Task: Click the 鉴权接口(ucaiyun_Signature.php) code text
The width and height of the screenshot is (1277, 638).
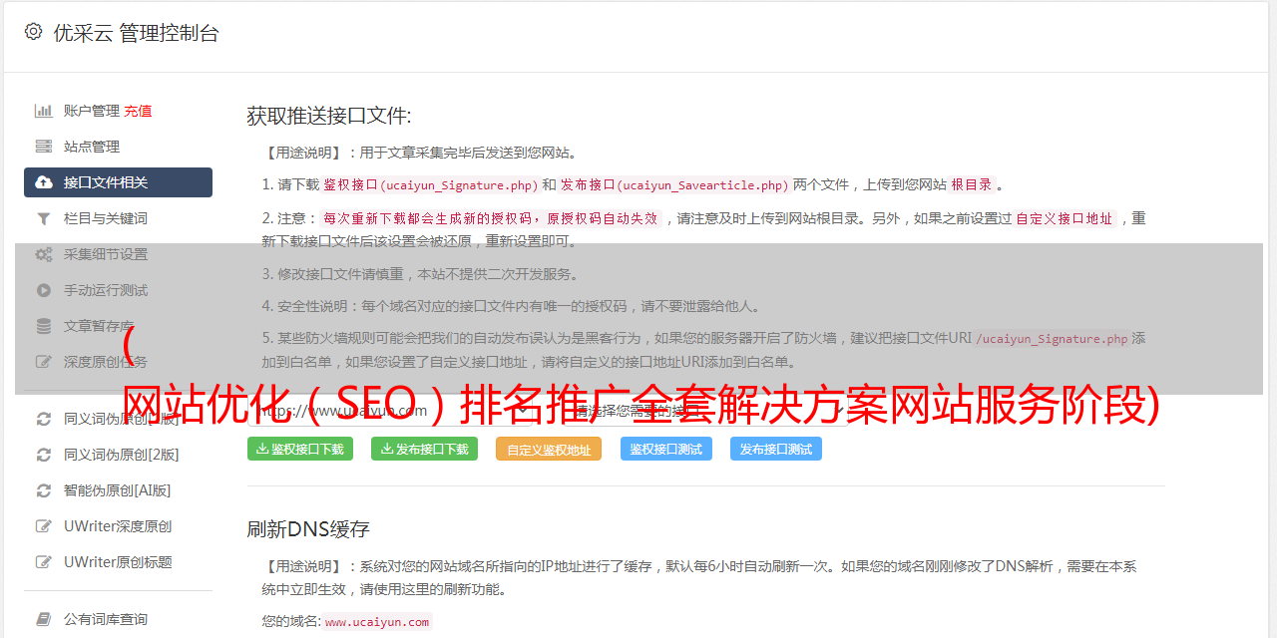Action: [x=430, y=184]
